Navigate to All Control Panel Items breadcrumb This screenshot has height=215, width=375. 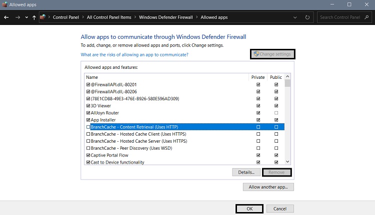pos(109,17)
